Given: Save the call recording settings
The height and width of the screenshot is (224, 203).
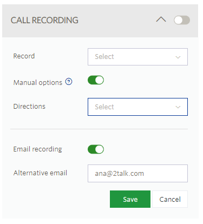Looking at the screenshot, I should pos(130,199).
